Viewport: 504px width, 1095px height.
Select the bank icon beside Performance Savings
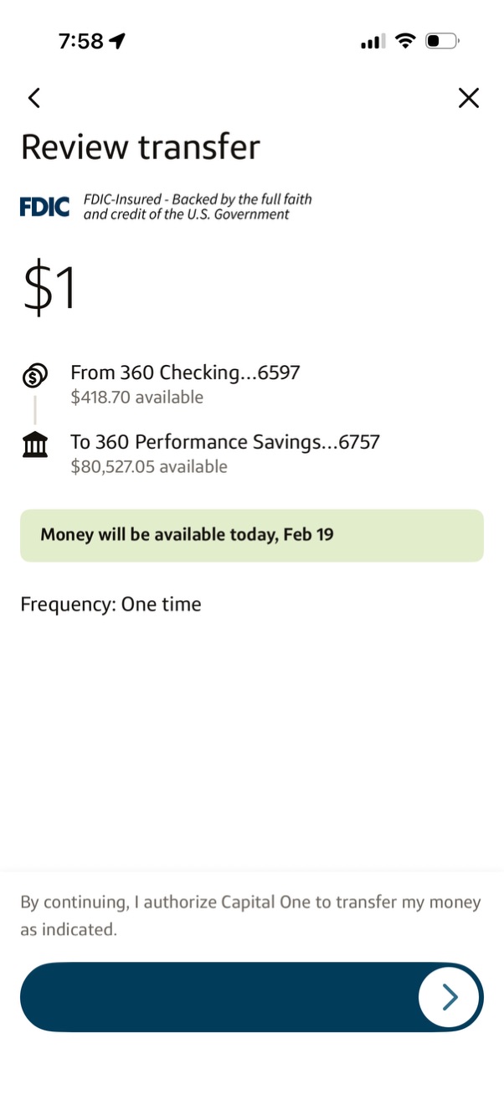[x=34, y=445]
